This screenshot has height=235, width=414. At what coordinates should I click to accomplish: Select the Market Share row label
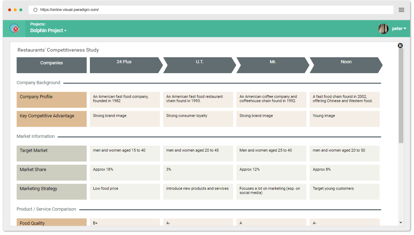click(51, 172)
